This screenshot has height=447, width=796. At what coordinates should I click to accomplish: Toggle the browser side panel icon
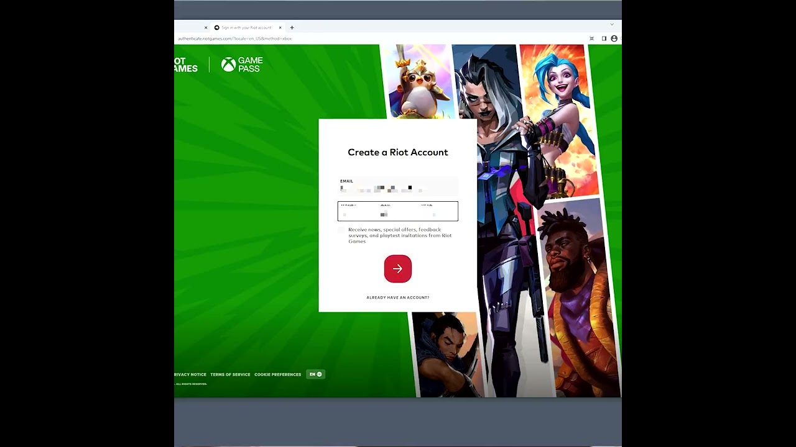pyautogui.click(x=603, y=38)
